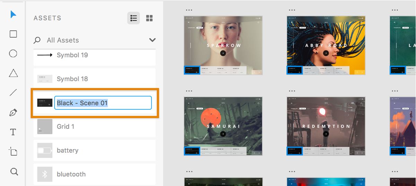Click the assets search magnifier icon
This screenshot has height=186, width=416.
click(x=37, y=40)
